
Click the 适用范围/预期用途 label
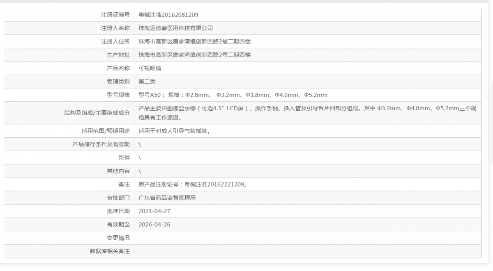coord(106,131)
